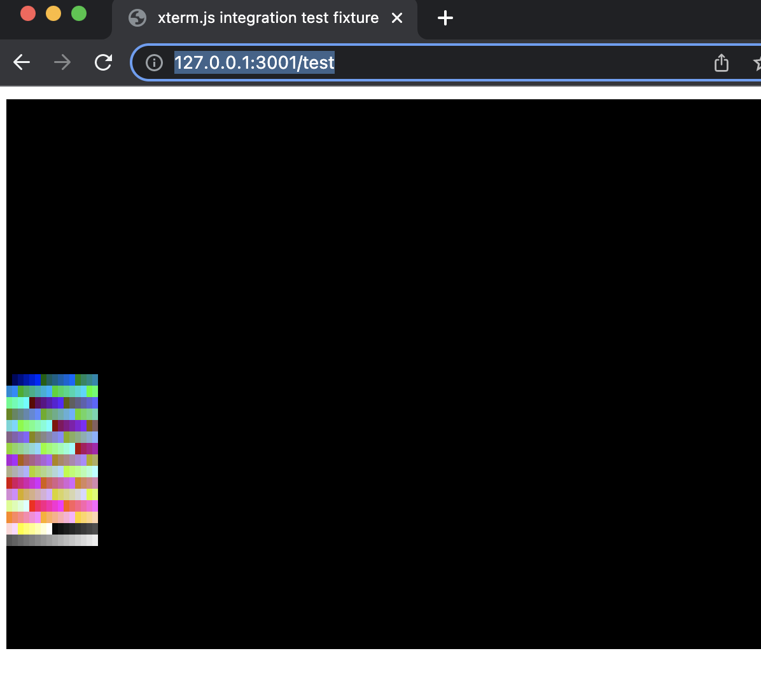The width and height of the screenshot is (761, 700).
Task: Minimize window with the yellow button
Action: [53, 13]
